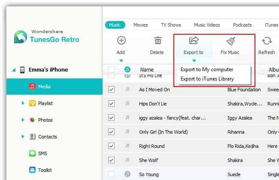Click the song title Only Girl (In The World)
Viewport: 279px width, 180px height.
tap(164, 132)
